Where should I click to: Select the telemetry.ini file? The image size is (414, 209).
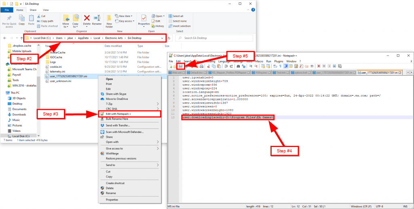[57, 72]
